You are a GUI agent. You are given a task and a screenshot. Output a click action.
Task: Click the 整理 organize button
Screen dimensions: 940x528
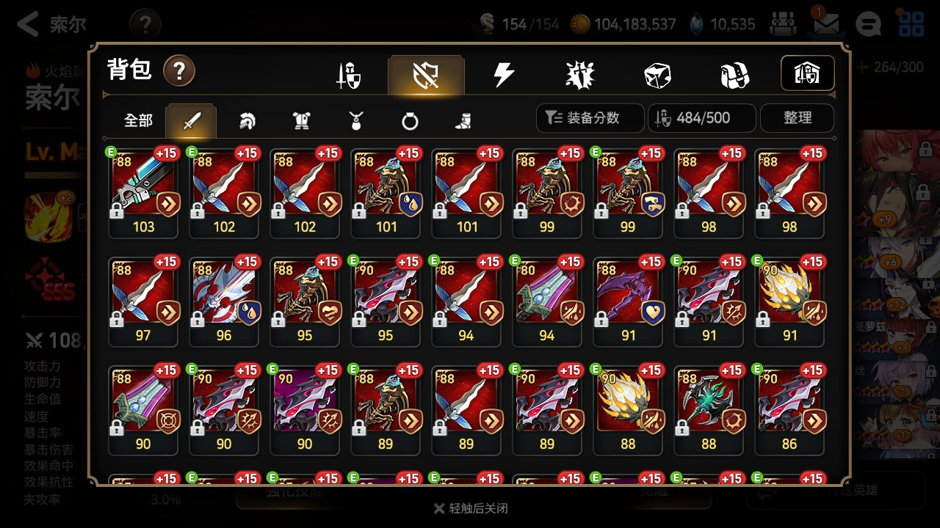point(797,118)
